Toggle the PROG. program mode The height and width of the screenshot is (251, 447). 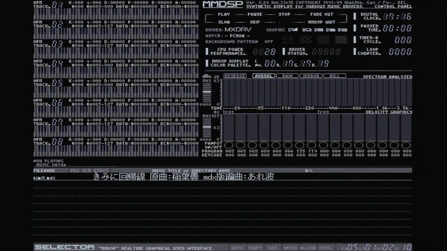pos(325,248)
